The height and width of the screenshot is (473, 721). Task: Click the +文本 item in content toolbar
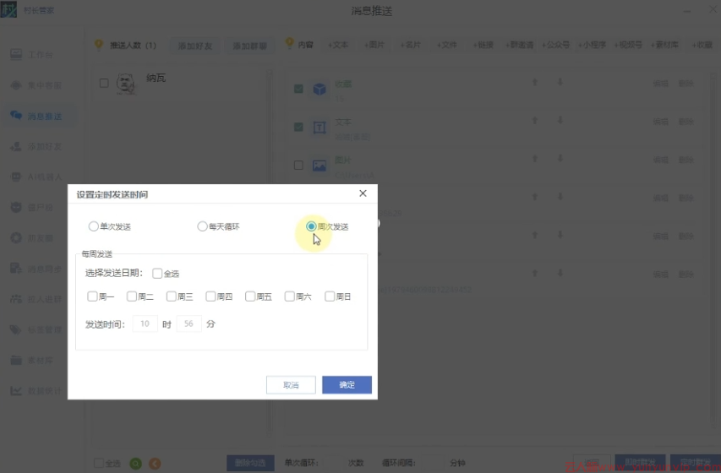[339, 45]
